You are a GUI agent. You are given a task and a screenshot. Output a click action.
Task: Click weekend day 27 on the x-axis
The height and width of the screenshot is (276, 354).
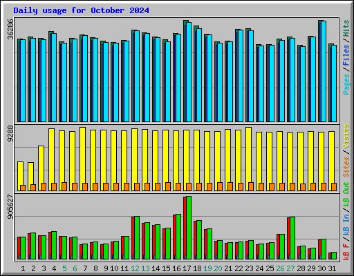(x=290, y=268)
